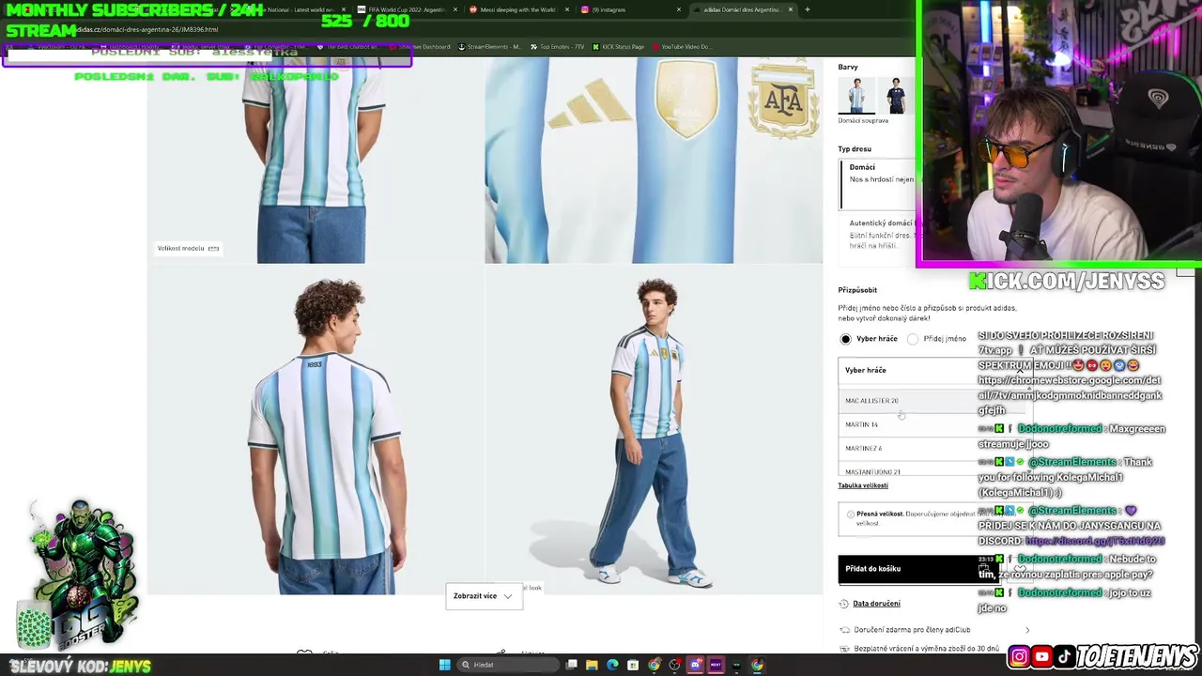This screenshot has height=676, width=1202.
Task: Open the Windows Start menu
Action: 445,665
